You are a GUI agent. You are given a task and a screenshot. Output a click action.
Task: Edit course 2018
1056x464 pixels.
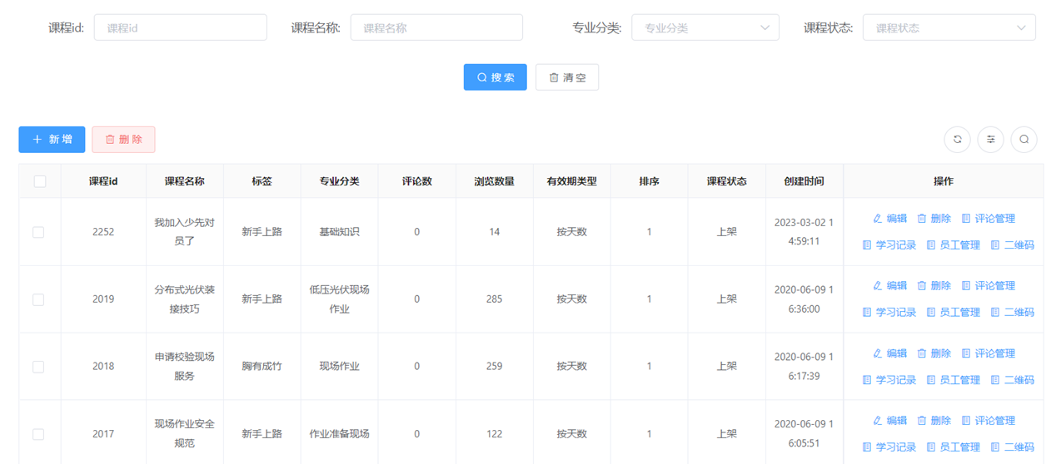coord(889,353)
